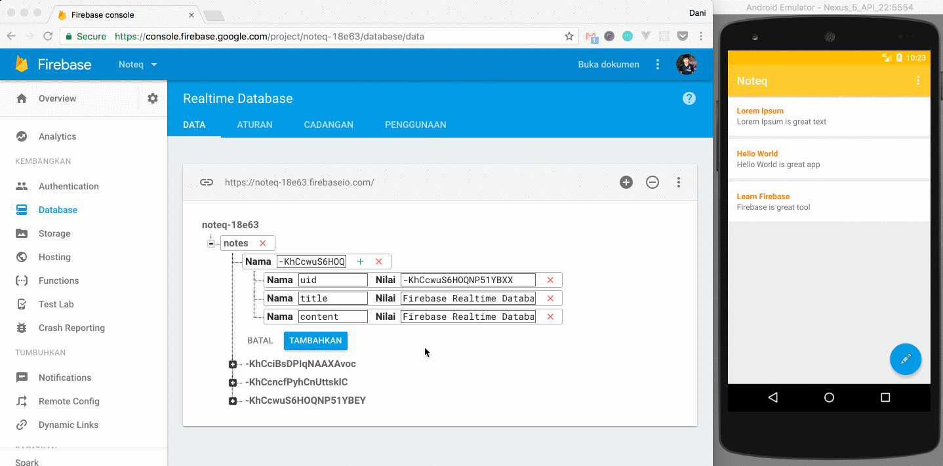The height and width of the screenshot is (466, 943).
Task: Click the Notifications message icon
Action: coord(22,378)
